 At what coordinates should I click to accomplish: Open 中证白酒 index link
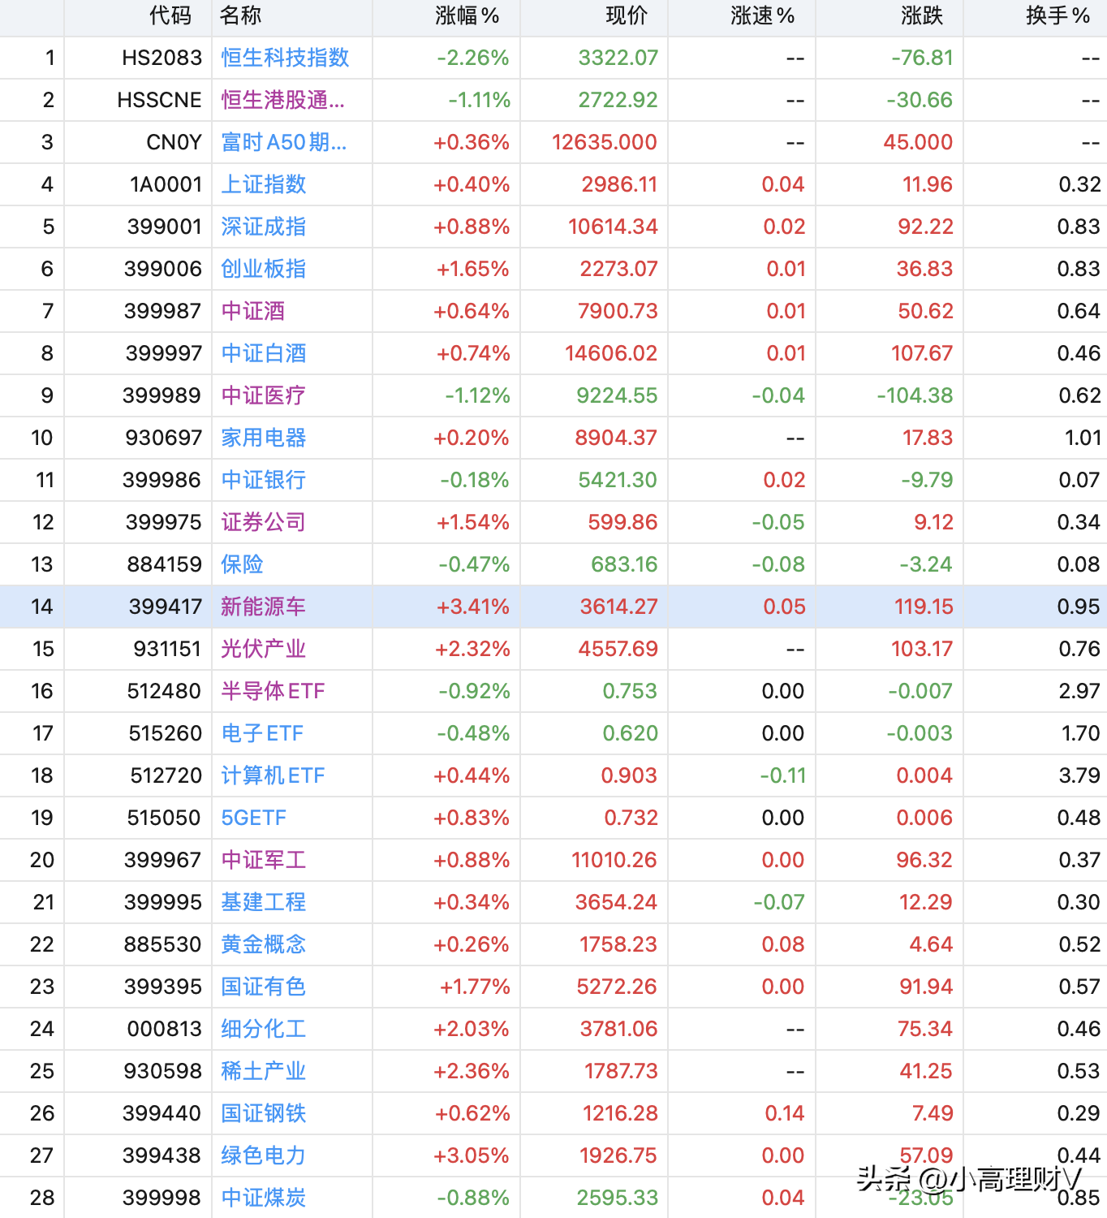click(264, 353)
